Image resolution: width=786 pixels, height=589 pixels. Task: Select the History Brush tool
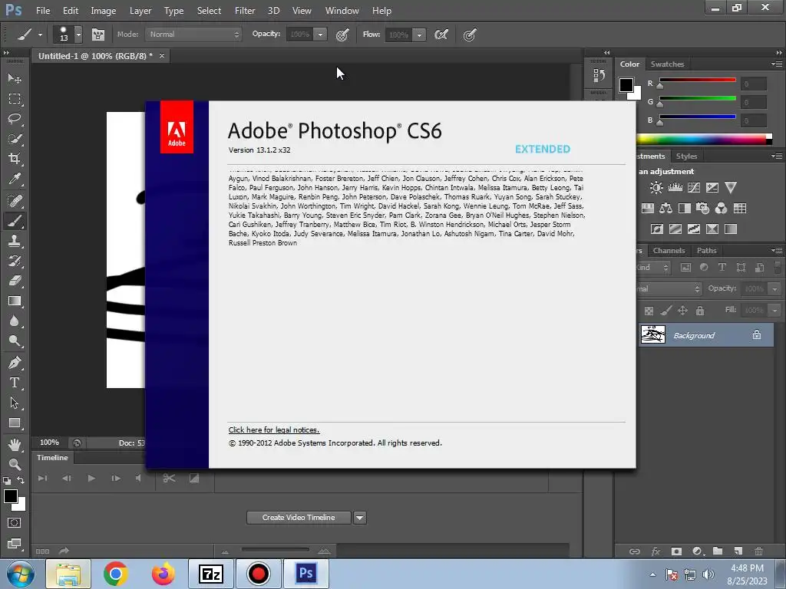(14, 261)
